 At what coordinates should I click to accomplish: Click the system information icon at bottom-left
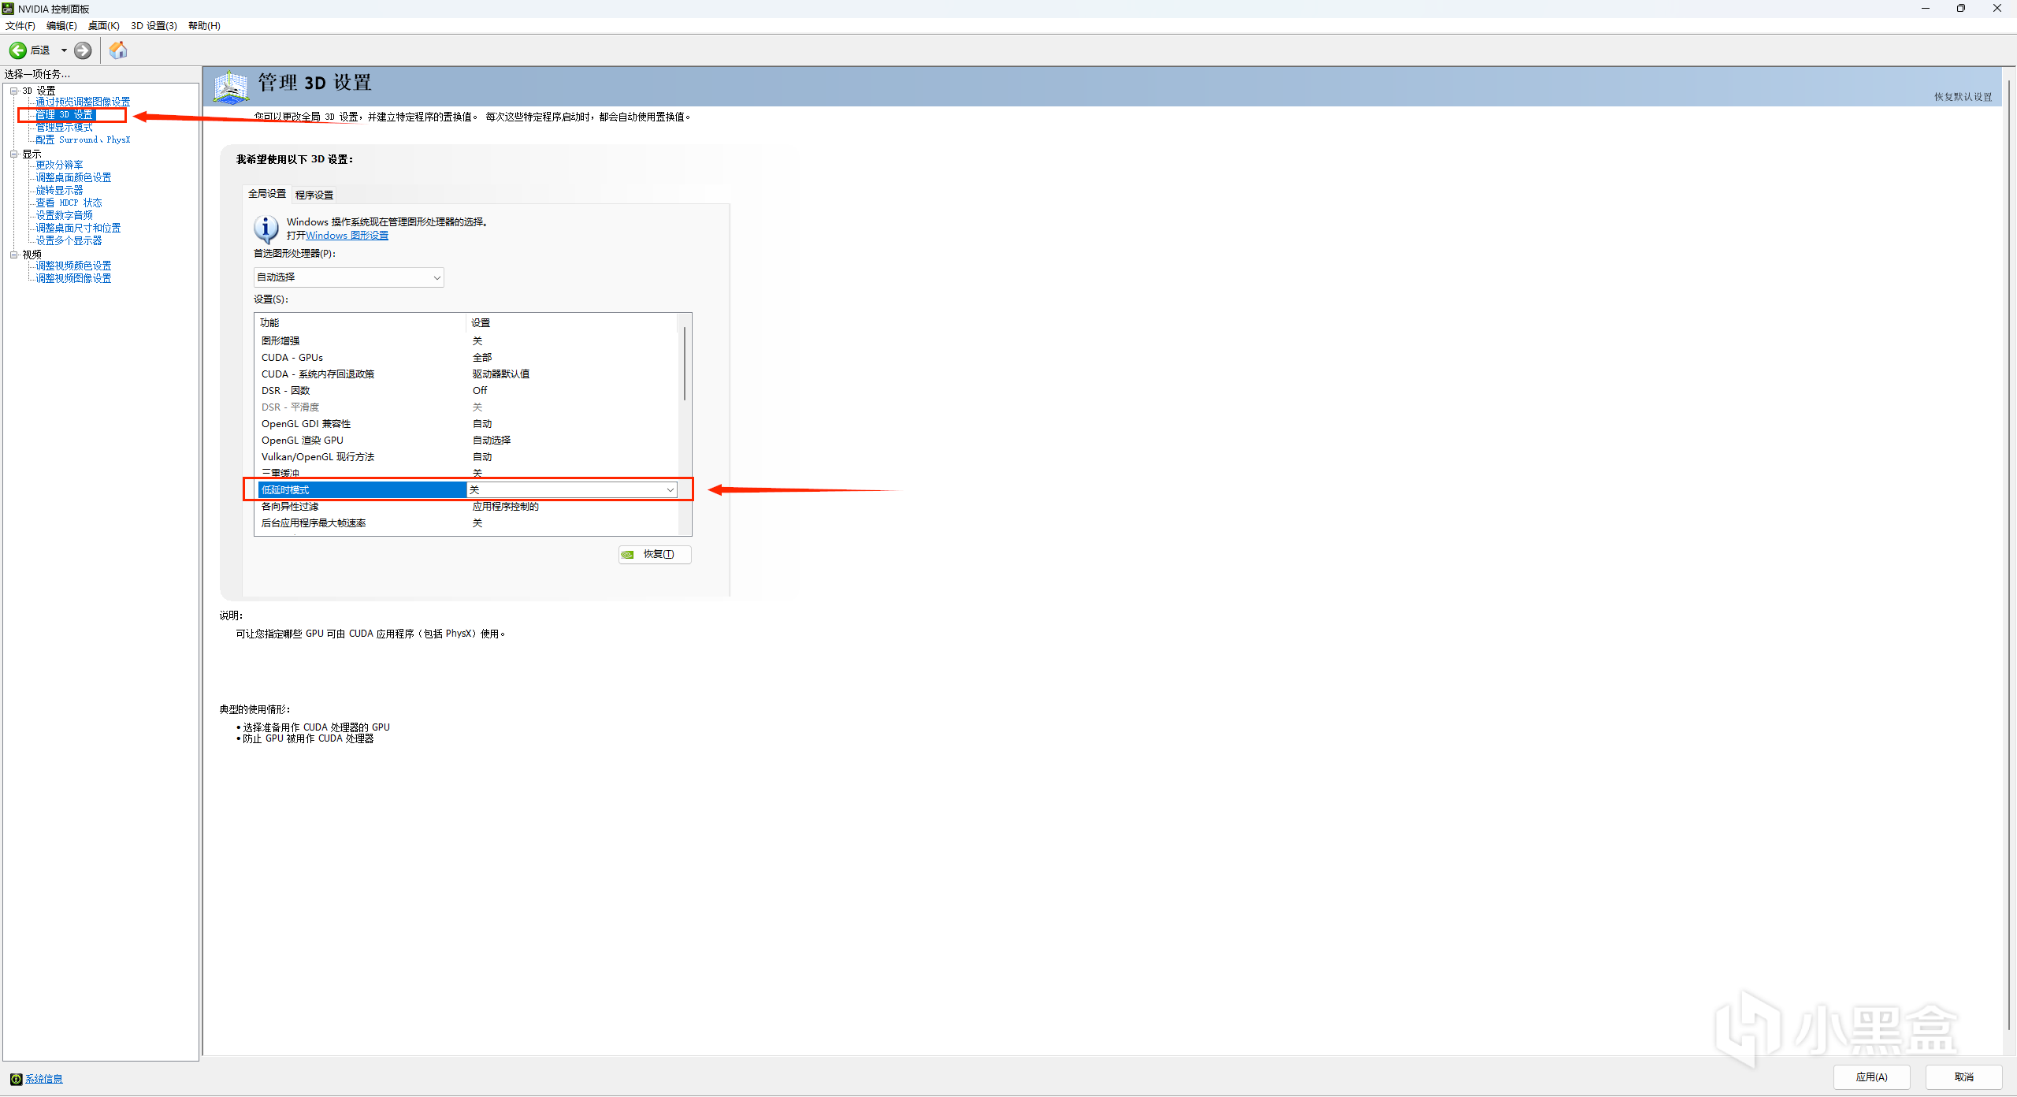[x=16, y=1079]
